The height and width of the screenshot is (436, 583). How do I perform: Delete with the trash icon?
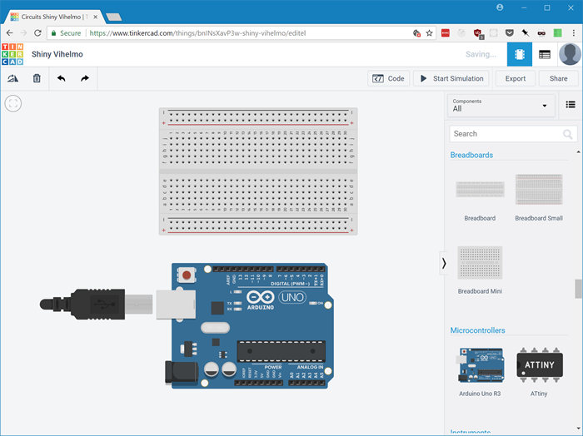37,78
